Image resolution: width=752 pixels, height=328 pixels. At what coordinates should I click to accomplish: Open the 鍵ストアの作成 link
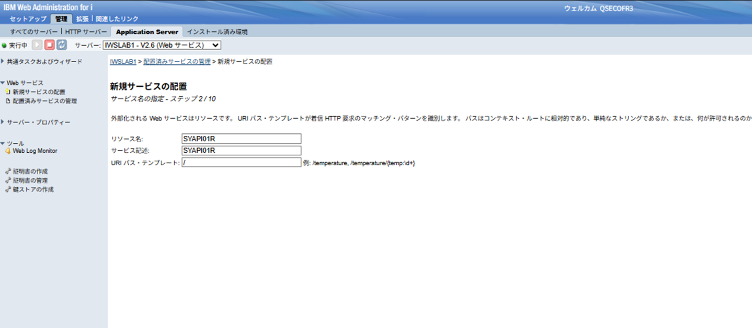pyautogui.click(x=33, y=189)
